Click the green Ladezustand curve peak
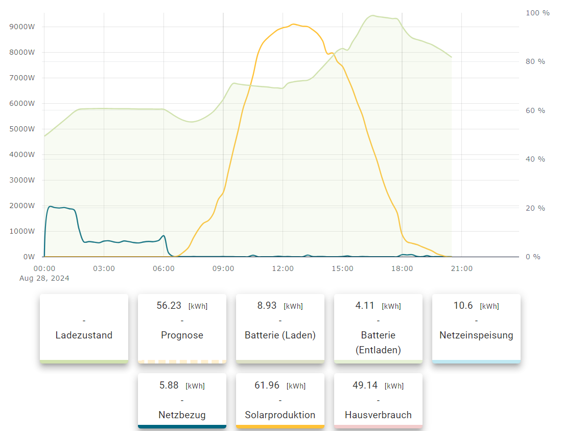Image resolution: width=562 pixels, height=431 pixels. click(373, 15)
